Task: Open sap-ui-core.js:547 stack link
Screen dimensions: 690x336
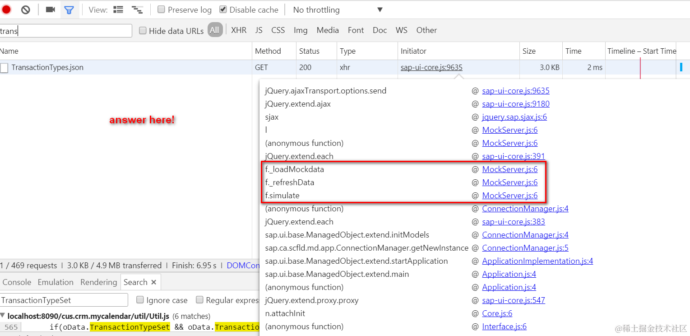Action: pyautogui.click(x=514, y=300)
